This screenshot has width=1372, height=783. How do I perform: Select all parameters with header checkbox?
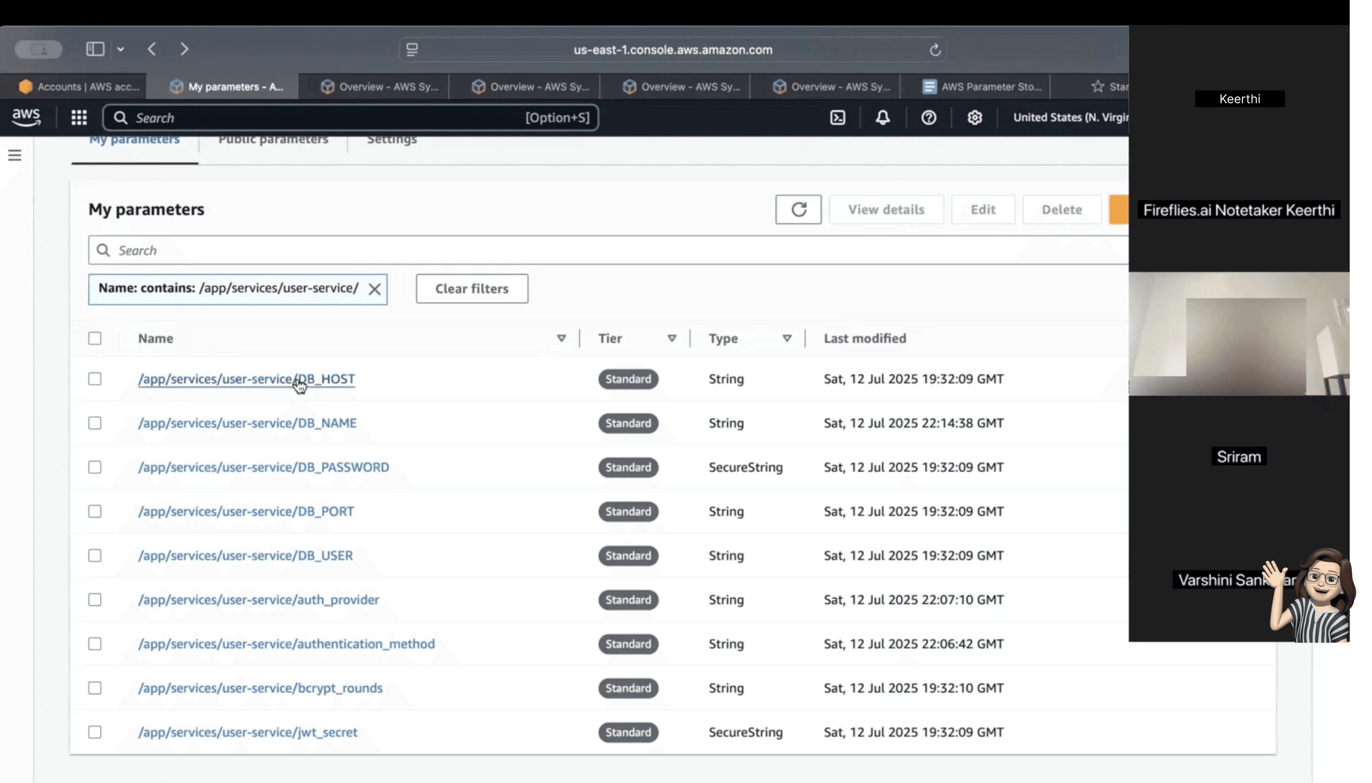point(95,338)
